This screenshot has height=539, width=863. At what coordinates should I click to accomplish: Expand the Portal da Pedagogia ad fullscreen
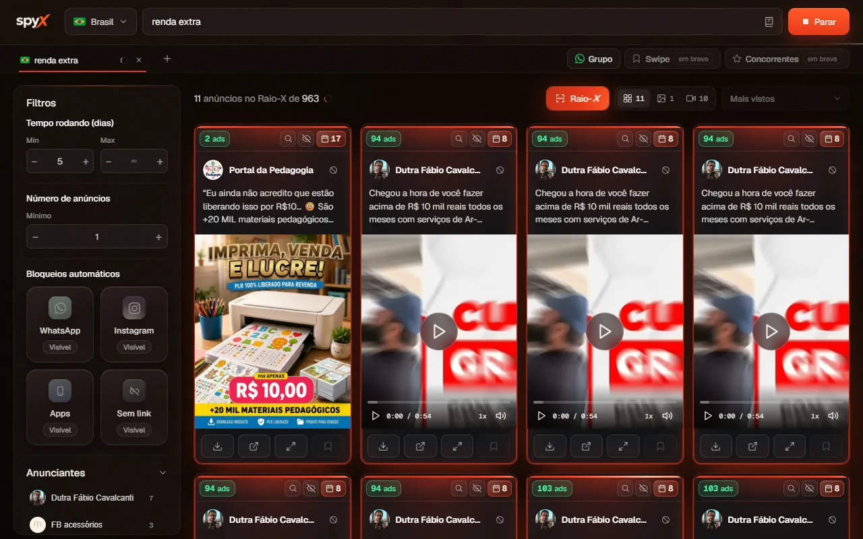point(291,446)
